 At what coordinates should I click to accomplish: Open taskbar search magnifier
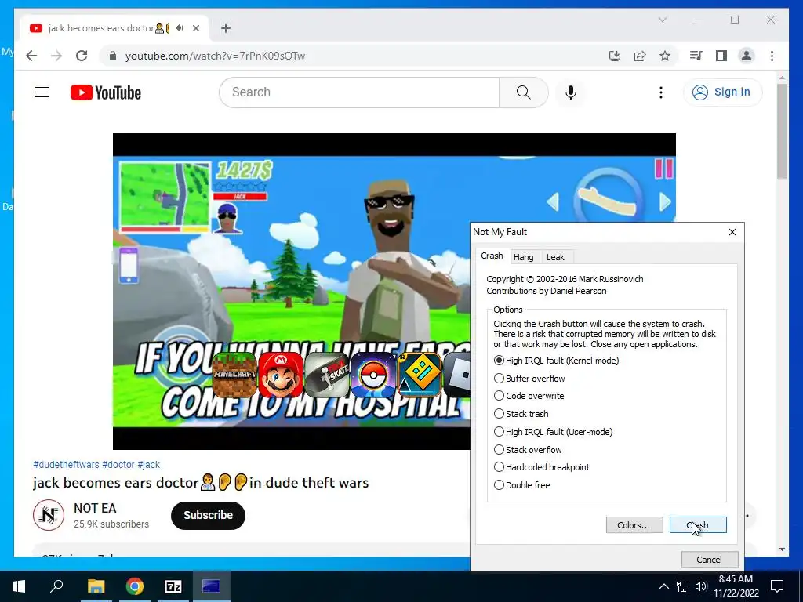pos(56,586)
